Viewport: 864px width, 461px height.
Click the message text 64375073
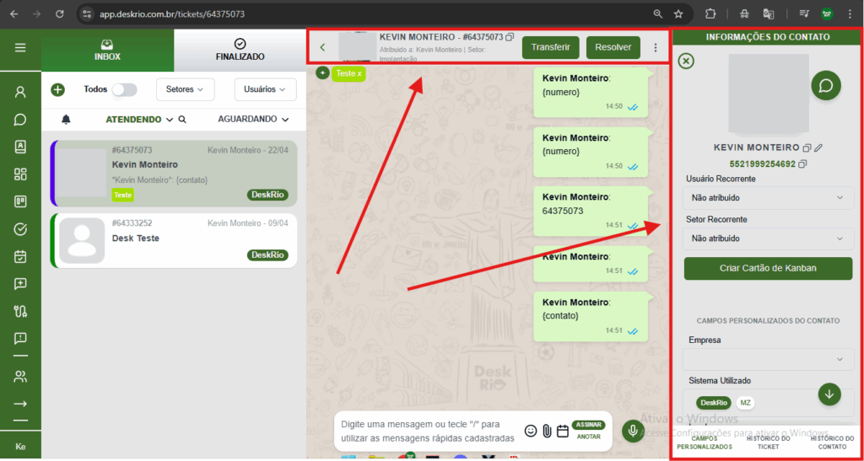pos(563,211)
